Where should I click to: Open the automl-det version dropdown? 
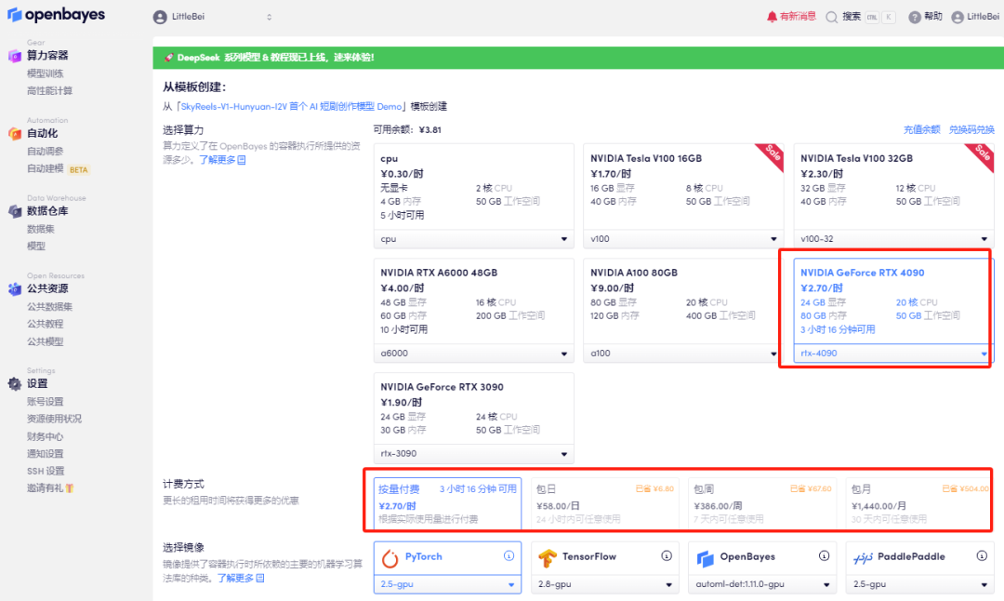coord(762,584)
